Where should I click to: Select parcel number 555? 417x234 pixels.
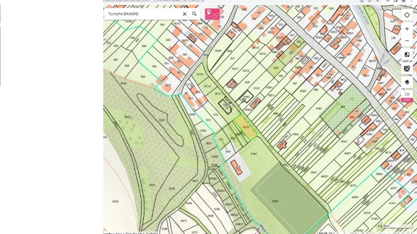127,66
